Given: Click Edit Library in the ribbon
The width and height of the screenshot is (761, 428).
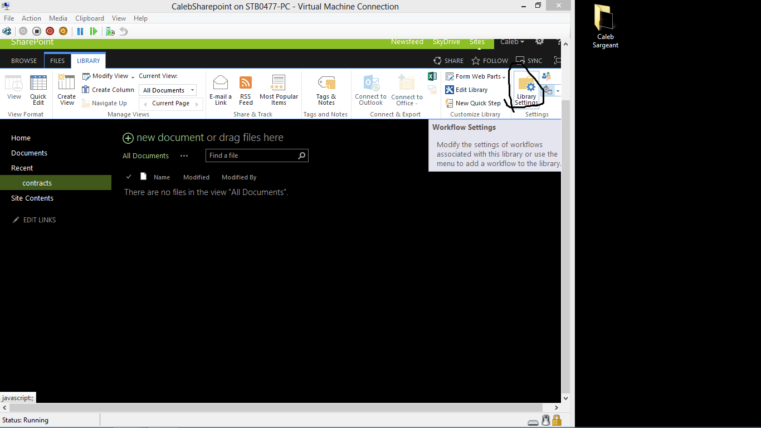Looking at the screenshot, I should pos(466,90).
